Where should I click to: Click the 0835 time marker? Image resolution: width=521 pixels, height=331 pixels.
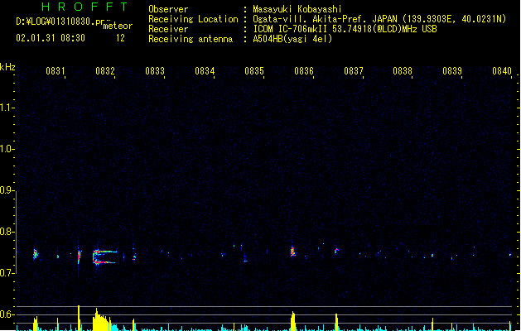(x=254, y=71)
